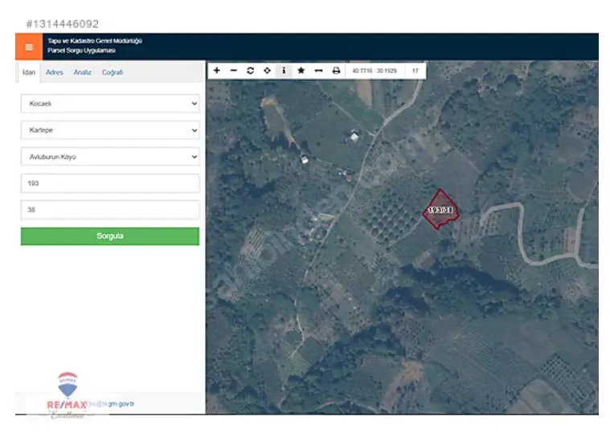The width and height of the screenshot is (610, 433).
Task: Click the coordinate readout in toolbar
Action: click(375, 71)
